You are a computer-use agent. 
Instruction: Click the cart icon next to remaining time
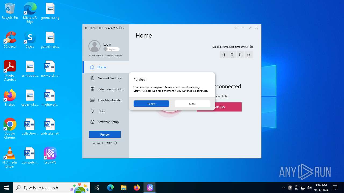click(252, 47)
